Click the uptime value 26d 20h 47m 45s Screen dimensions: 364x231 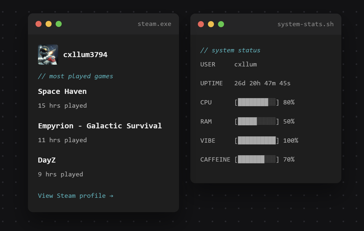tap(262, 83)
